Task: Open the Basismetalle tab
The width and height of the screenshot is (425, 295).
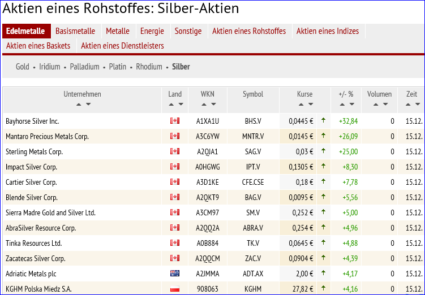Action: pos(75,31)
